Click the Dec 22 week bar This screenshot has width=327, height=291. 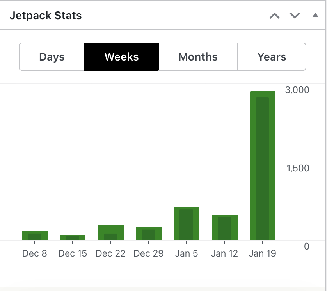(x=110, y=232)
